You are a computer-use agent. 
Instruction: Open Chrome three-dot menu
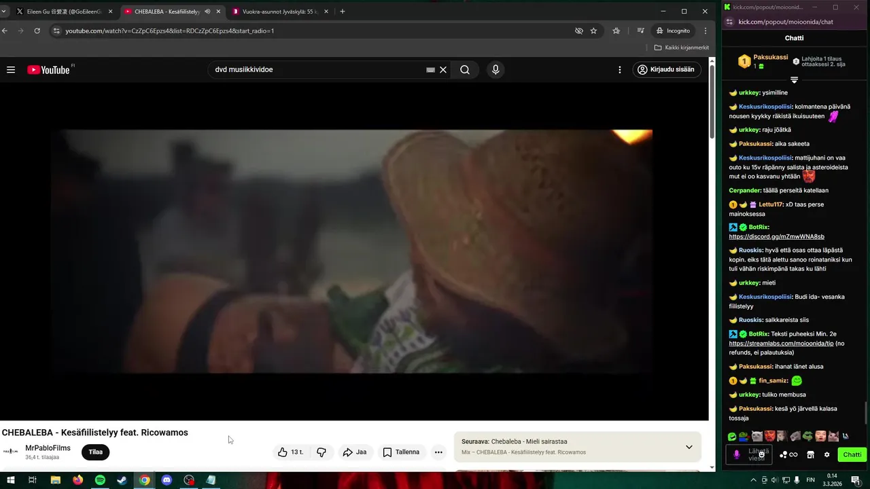pyautogui.click(x=706, y=31)
